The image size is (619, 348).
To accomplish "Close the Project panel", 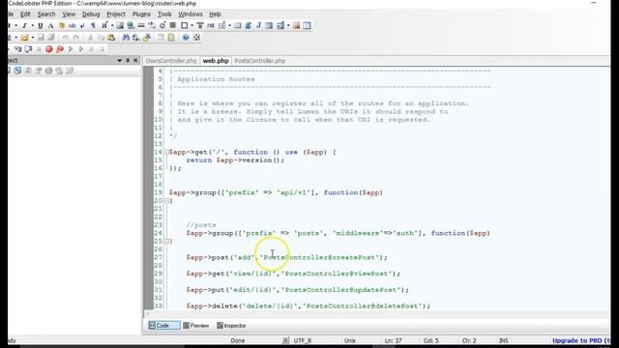I will pyautogui.click(x=135, y=60).
